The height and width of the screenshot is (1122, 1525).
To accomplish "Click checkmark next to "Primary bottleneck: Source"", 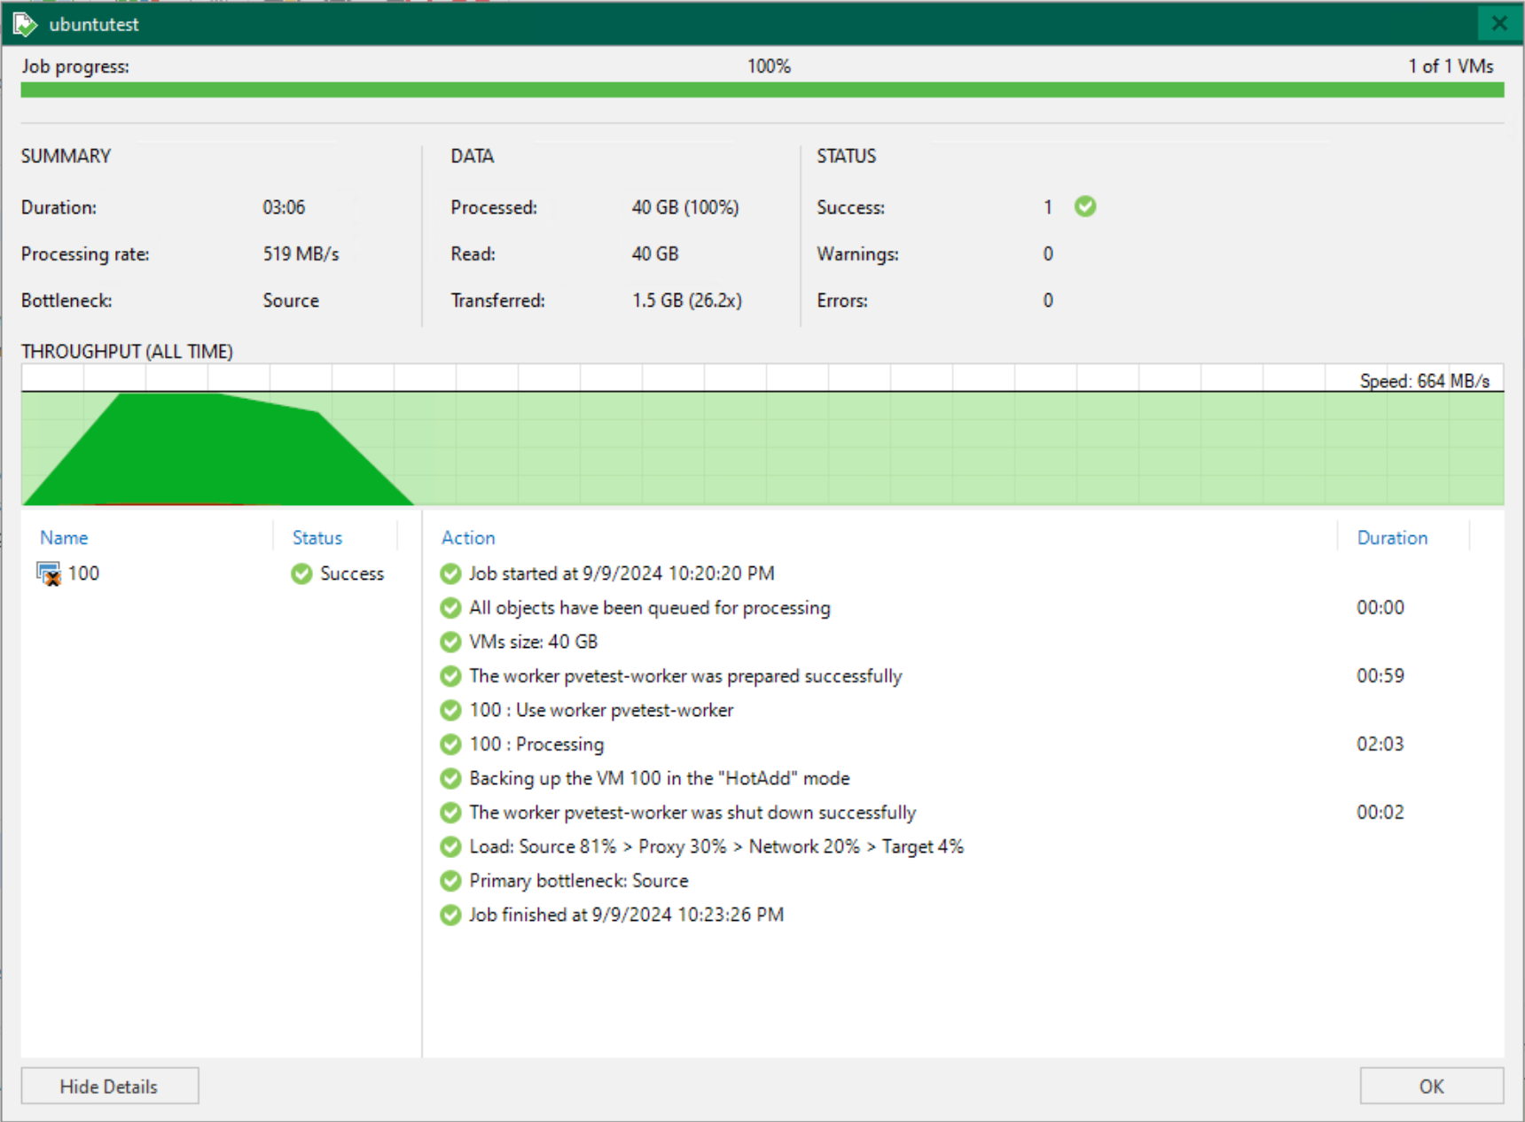I will pyautogui.click(x=450, y=880).
